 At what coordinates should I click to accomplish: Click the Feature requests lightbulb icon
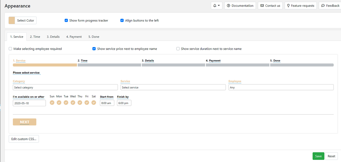[288, 6]
